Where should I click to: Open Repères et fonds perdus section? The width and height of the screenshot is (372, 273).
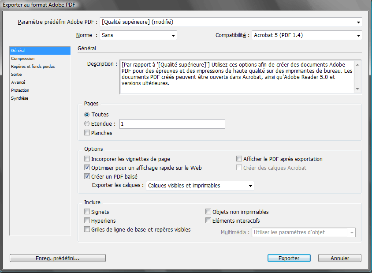click(x=40, y=67)
